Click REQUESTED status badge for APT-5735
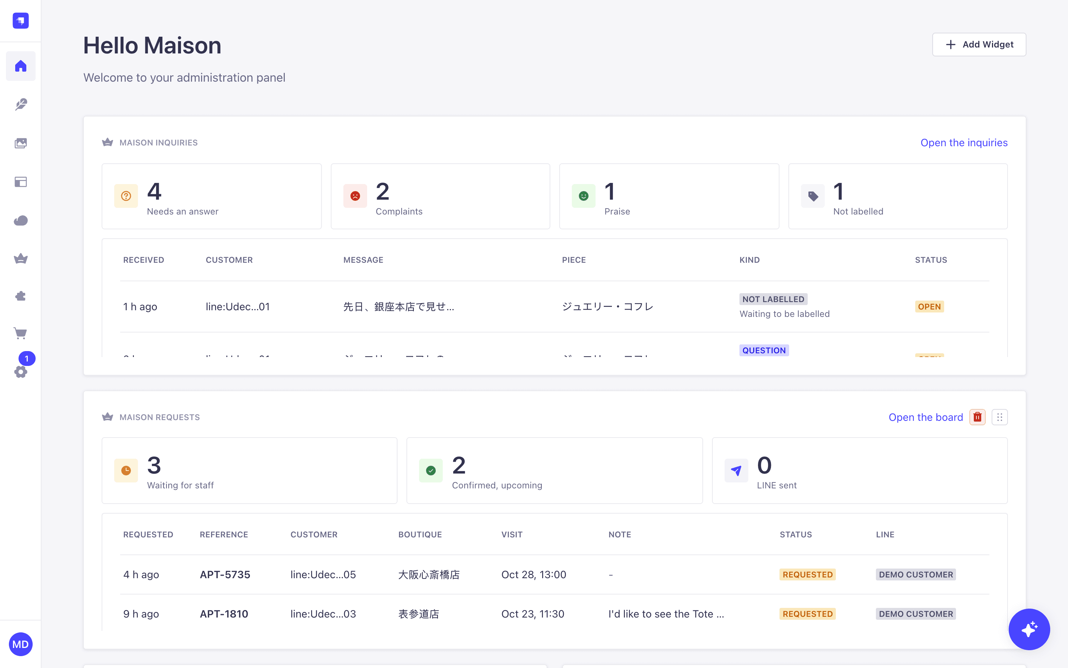This screenshot has width=1068, height=668. pos(807,574)
